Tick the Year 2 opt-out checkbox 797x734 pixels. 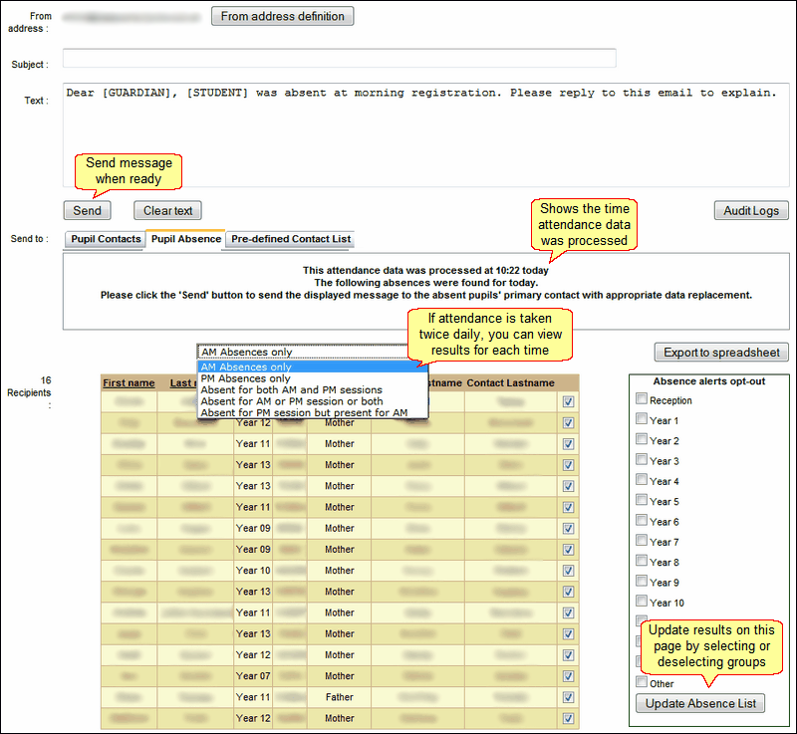(x=642, y=439)
